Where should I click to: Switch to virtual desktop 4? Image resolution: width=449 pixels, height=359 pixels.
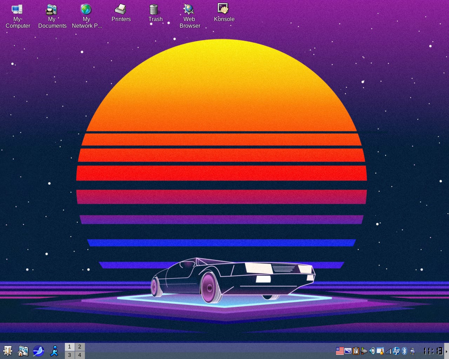tap(80, 355)
